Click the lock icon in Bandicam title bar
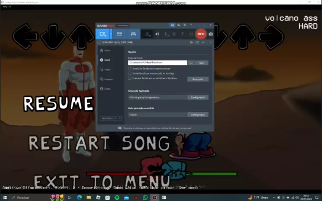Viewport: 322px width, 201px height. [x=172, y=25]
